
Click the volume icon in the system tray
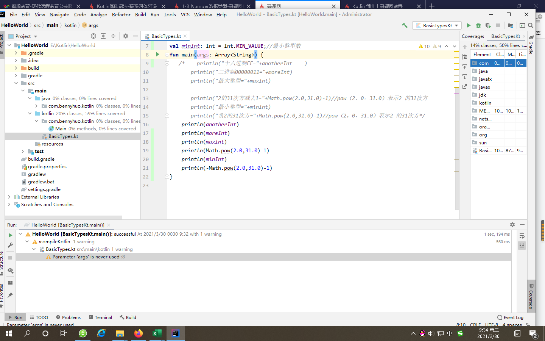(x=431, y=333)
